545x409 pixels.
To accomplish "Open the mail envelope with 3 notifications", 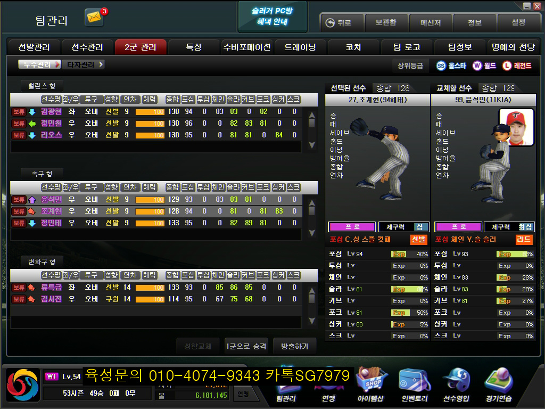I will pyautogui.click(x=94, y=18).
